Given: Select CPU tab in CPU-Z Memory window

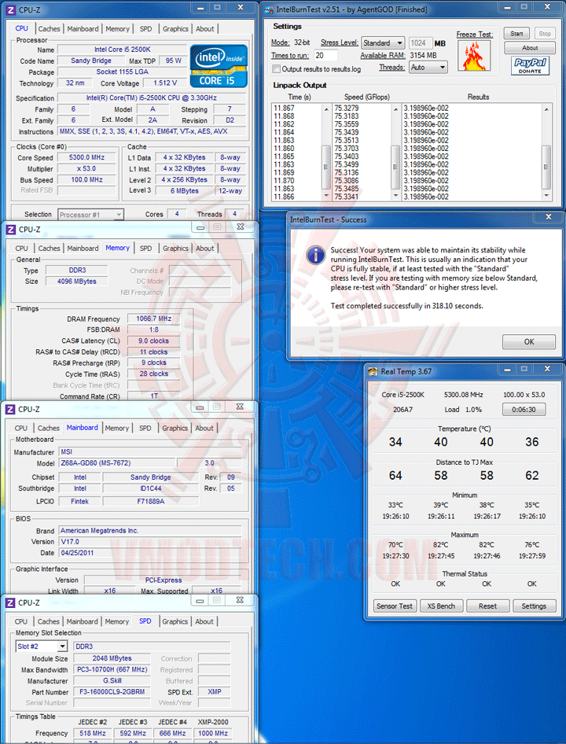Looking at the screenshot, I should click(x=21, y=249).
